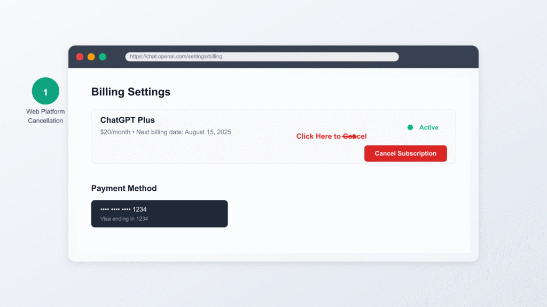547x307 pixels.
Task: Click empty area of dark browser title bar
Action: [438, 57]
